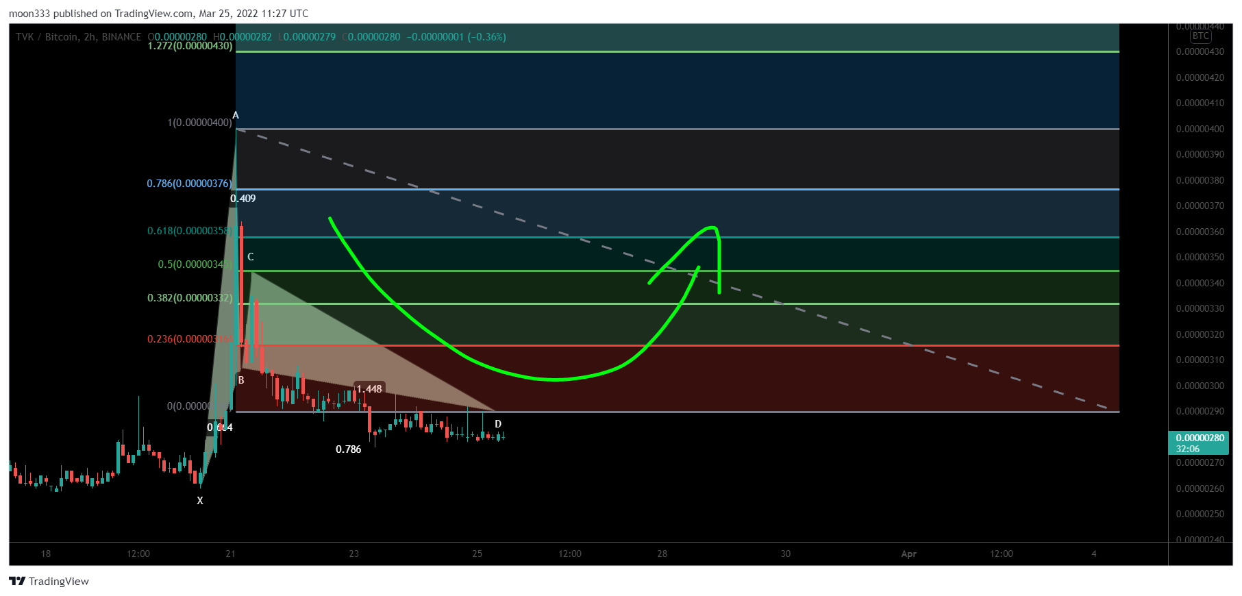
Task: Click the 23 date label on time axis
Action: point(354,554)
